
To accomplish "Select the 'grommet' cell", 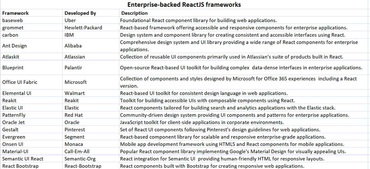I will [x=31, y=27].
